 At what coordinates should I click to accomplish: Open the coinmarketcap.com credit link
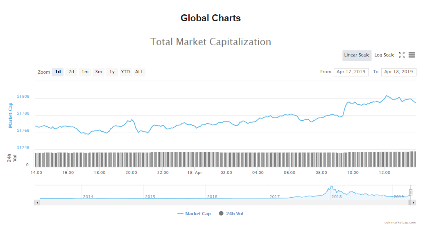coord(400,222)
